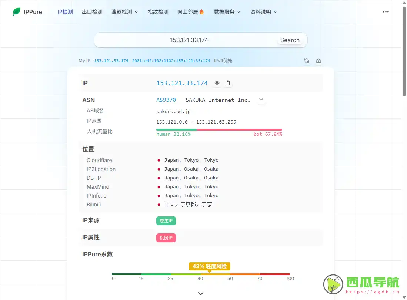Image resolution: width=407 pixels, height=300 pixels.
Task: Copy the IP using the clipboard icon
Action: (228, 83)
